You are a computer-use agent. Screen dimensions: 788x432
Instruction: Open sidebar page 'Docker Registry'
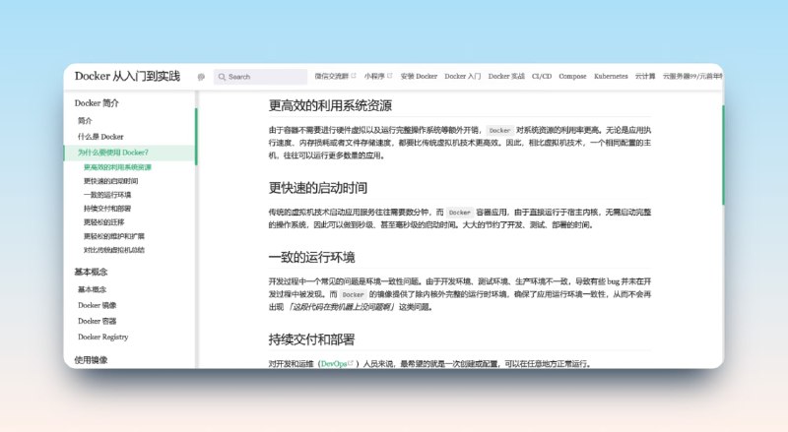(x=103, y=338)
